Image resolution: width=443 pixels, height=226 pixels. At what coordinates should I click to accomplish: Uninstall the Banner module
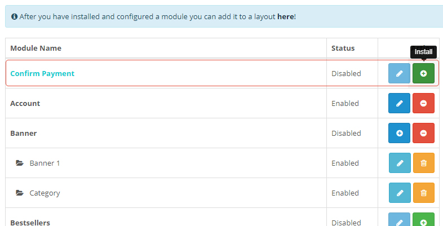[x=423, y=134]
